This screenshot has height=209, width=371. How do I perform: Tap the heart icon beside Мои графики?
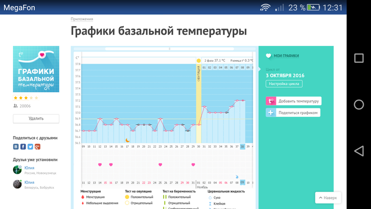pyautogui.click(x=269, y=56)
